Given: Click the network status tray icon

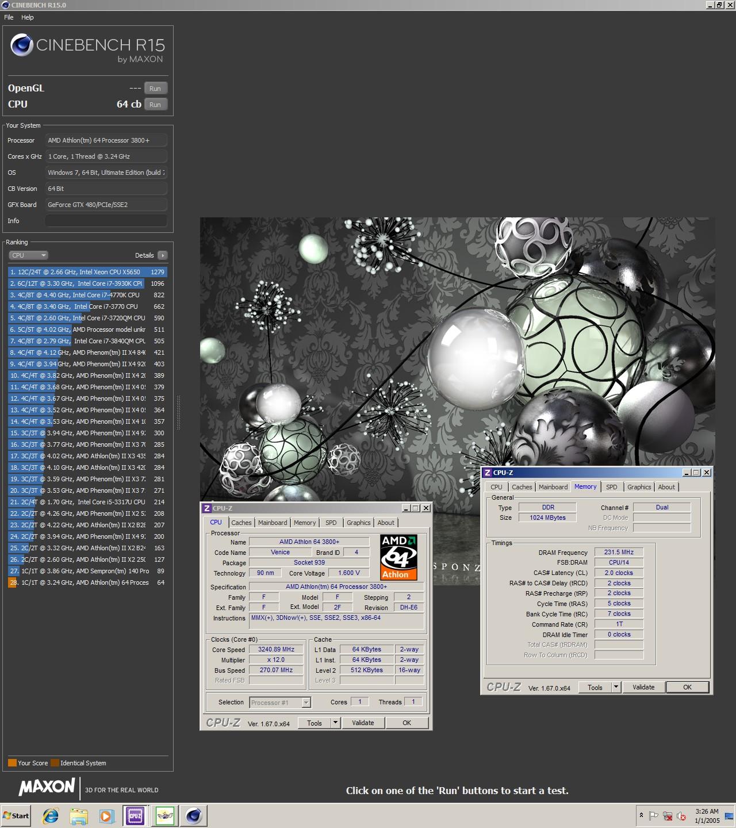Looking at the screenshot, I should point(668,815).
